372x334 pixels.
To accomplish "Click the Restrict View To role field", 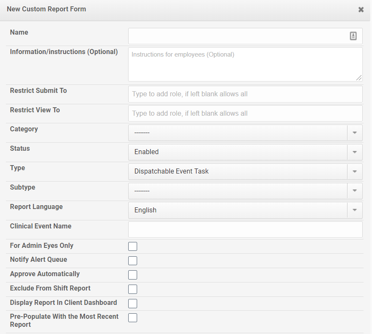I will click(245, 114).
